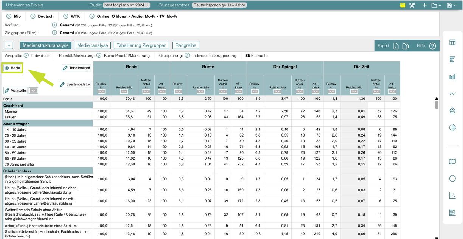Expand the dropdown arrow next to Vorspalte
Image resolution: width=463 pixels, height=239 pixels.
[x=33, y=91]
